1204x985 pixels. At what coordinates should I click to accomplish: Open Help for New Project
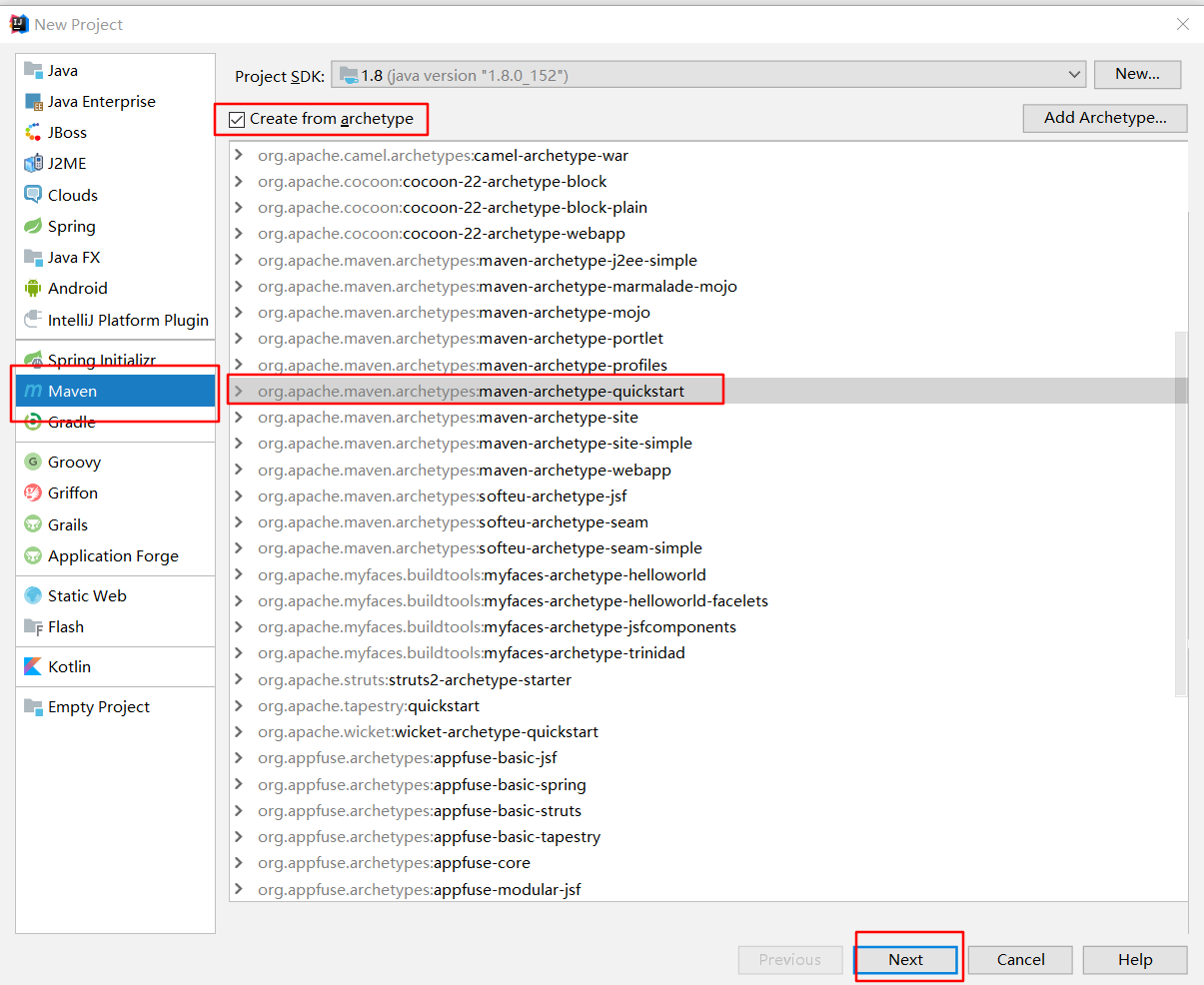pyautogui.click(x=1135, y=960)
